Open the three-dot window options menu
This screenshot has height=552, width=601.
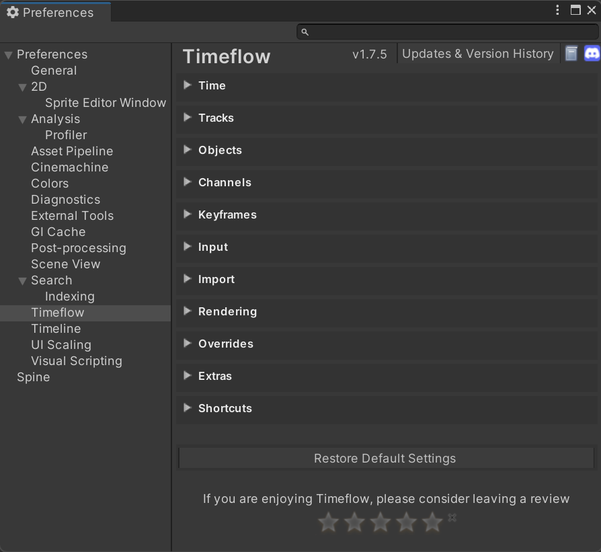(x=557, y=10)
